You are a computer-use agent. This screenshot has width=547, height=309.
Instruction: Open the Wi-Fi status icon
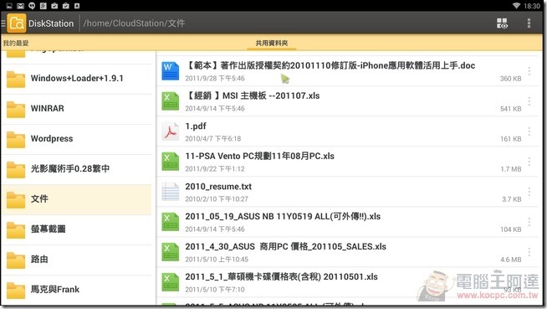tap(516, 6)
